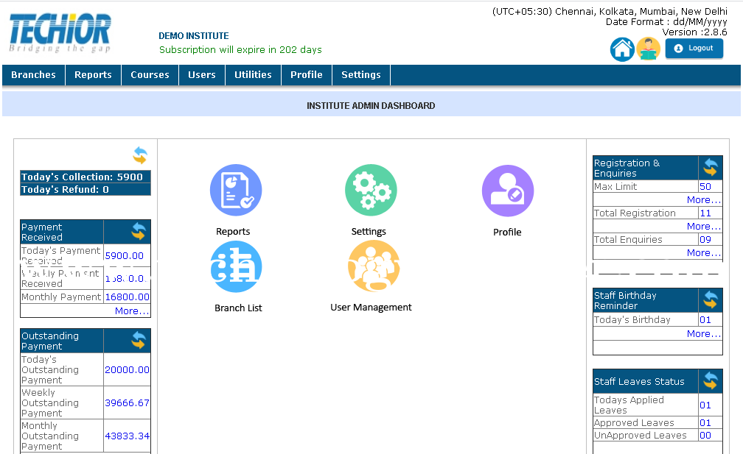The image size is (743, 454).
Task: Refresh Today's Collection using arrows icon
Action: point(140,155)
